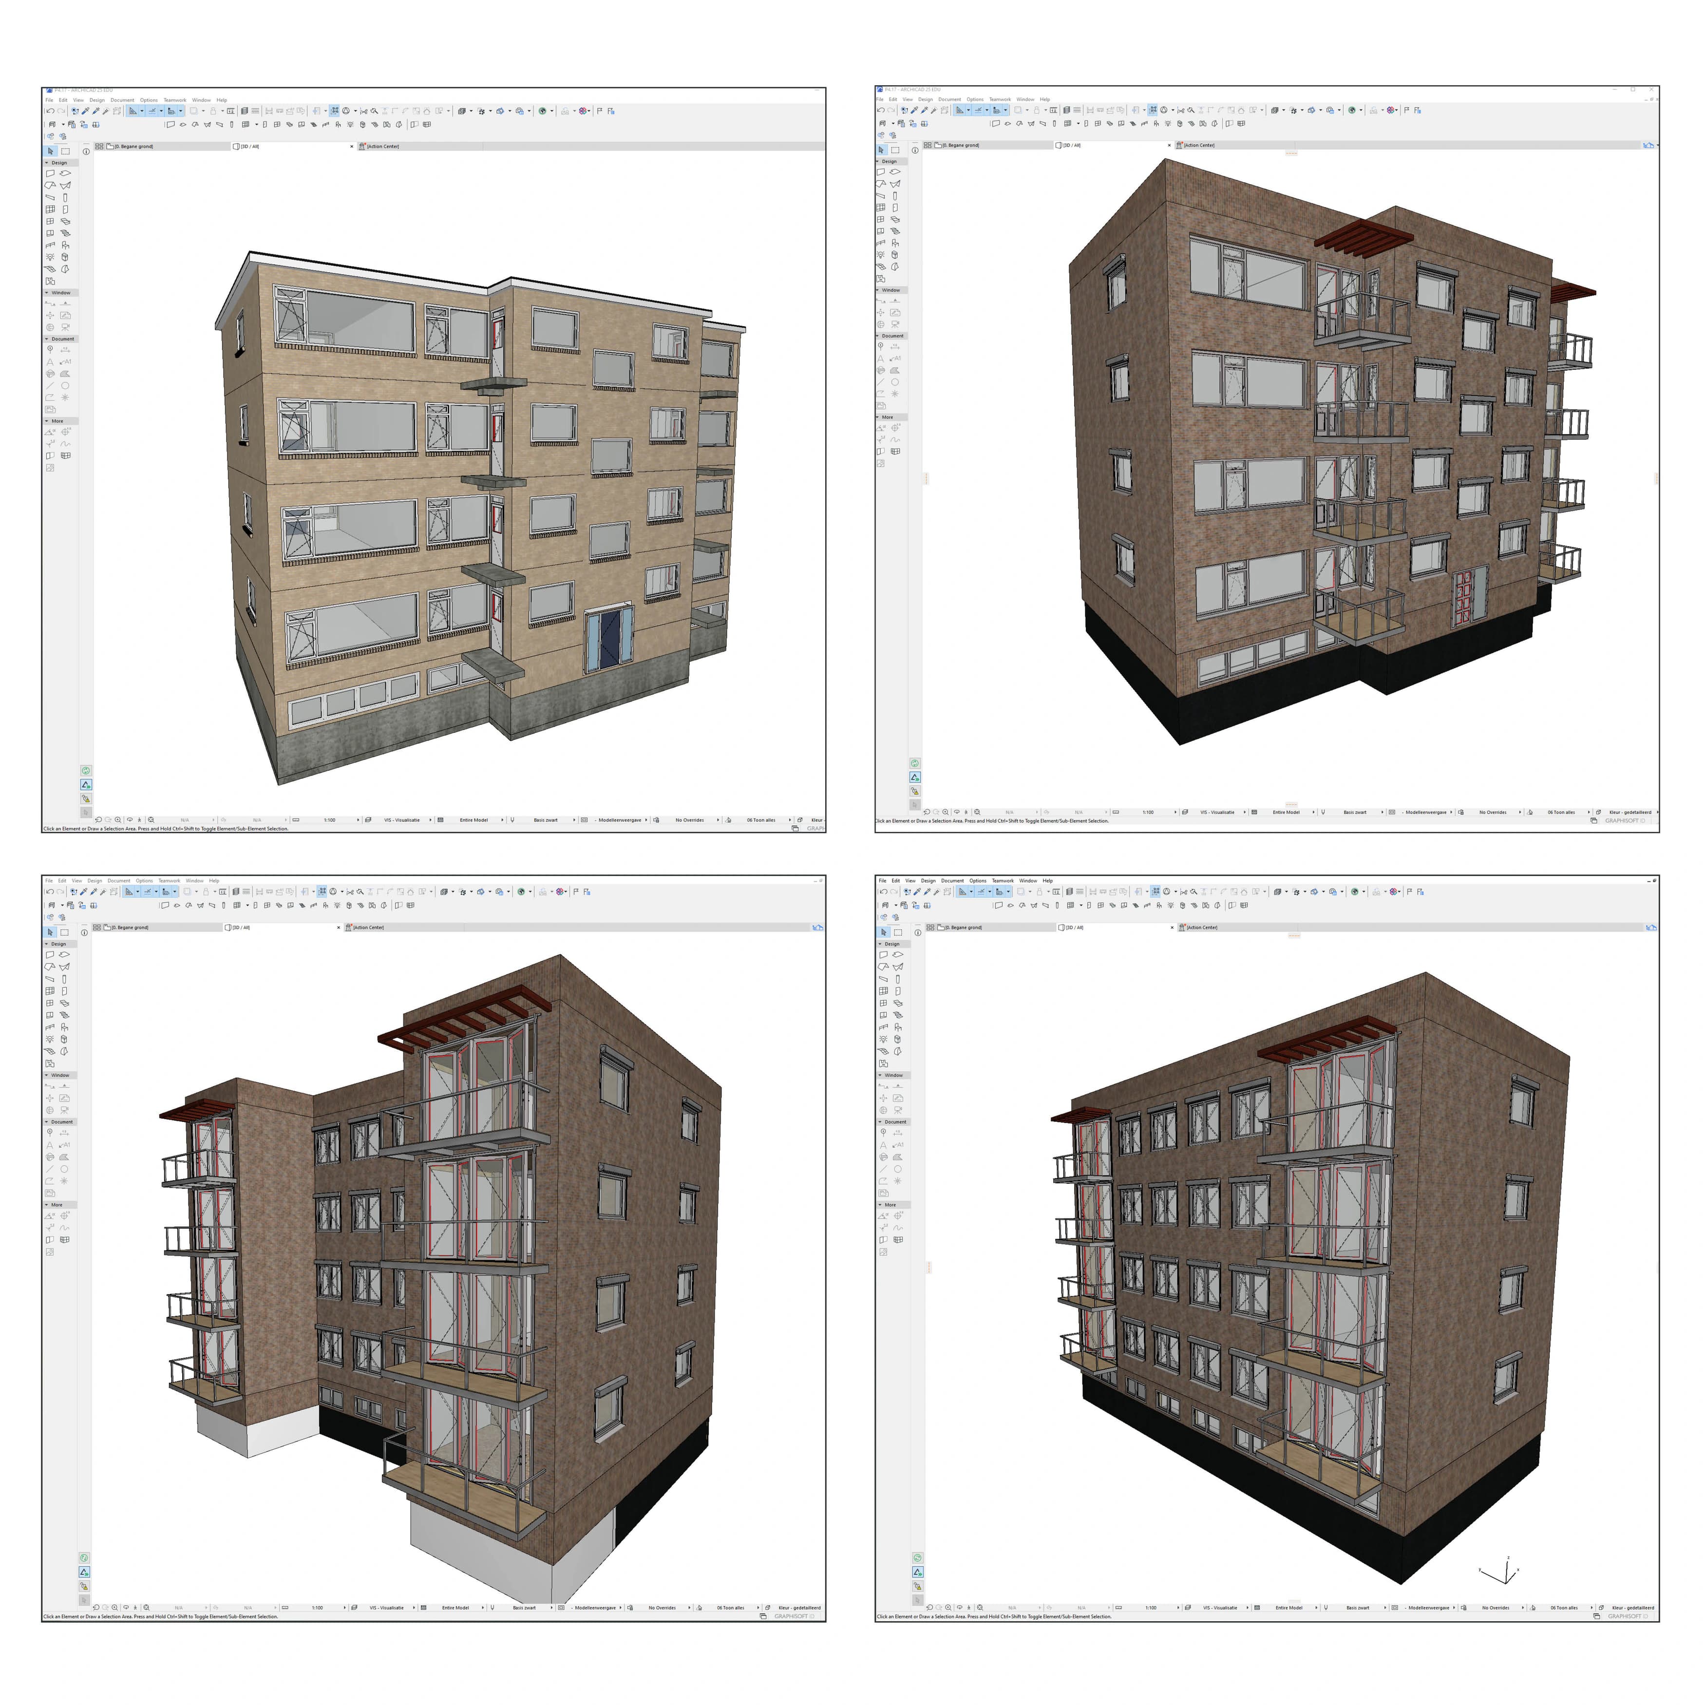Open the 1:100 scale dropdown in top-left window
Screen dimensions: 1705x1705
point(330,820)
